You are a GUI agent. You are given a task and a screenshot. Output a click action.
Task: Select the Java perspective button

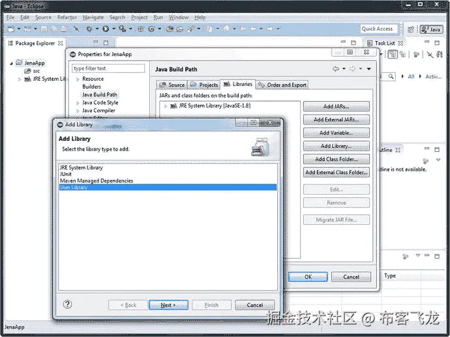(431, 29)
